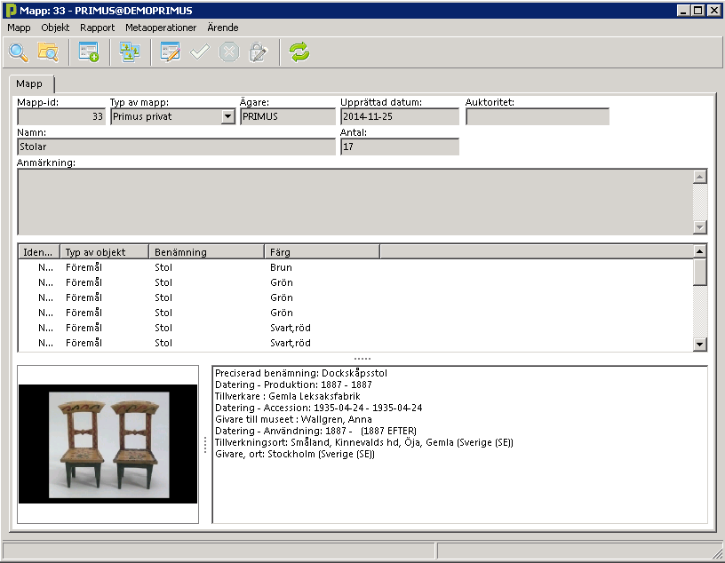This screenshot has height=563, width=725.
Task: Click the new record icon with green plus
Action: pos(89,52)
